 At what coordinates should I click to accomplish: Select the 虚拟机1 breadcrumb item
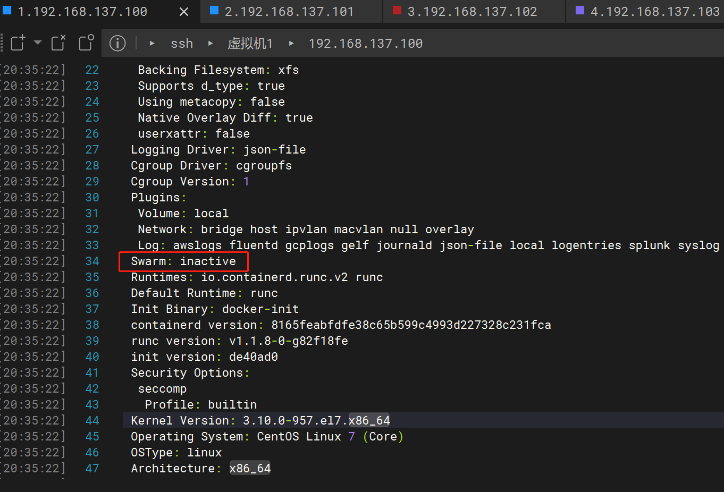pyautogui.click(x=250, y=44)
